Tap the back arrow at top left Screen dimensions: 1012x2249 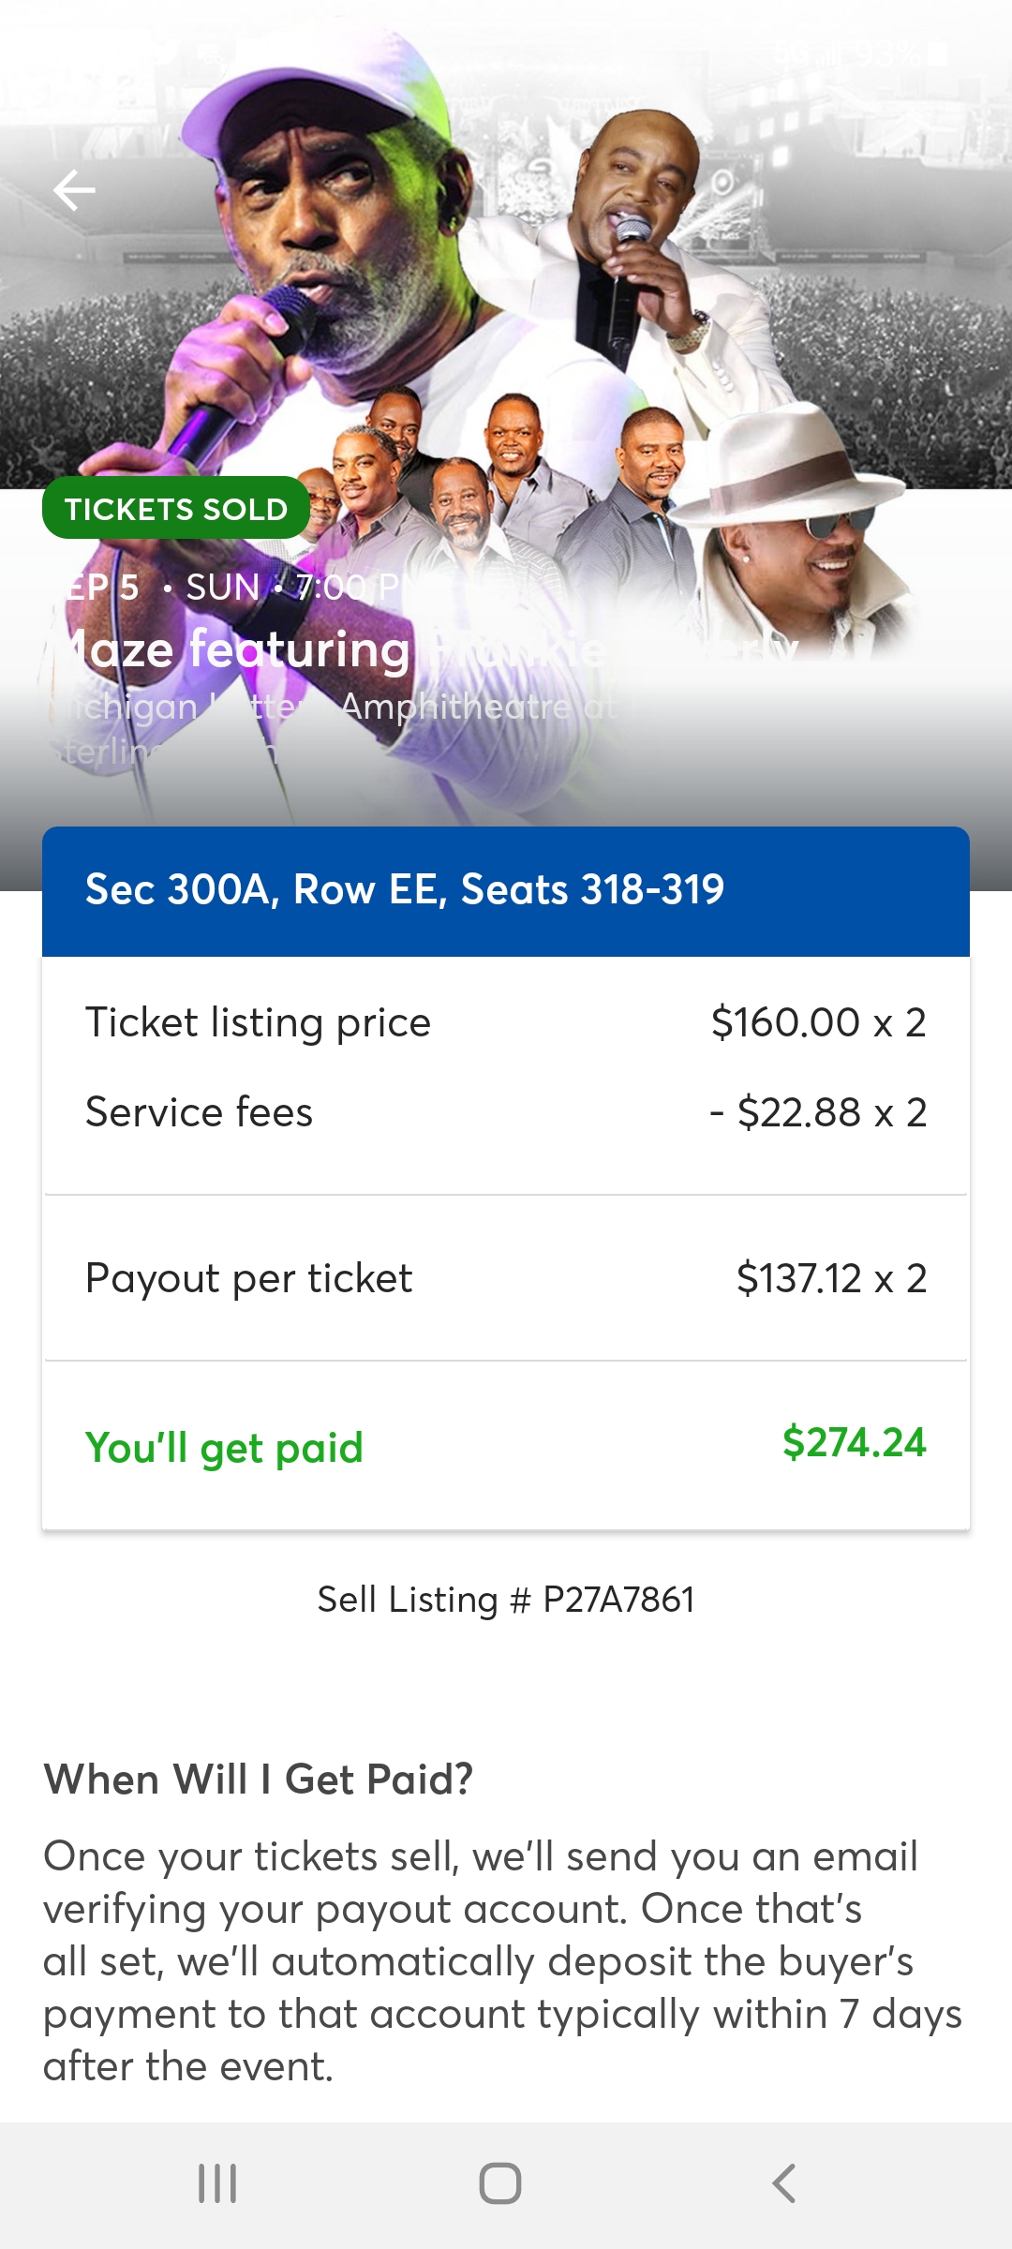coord(75,191)
